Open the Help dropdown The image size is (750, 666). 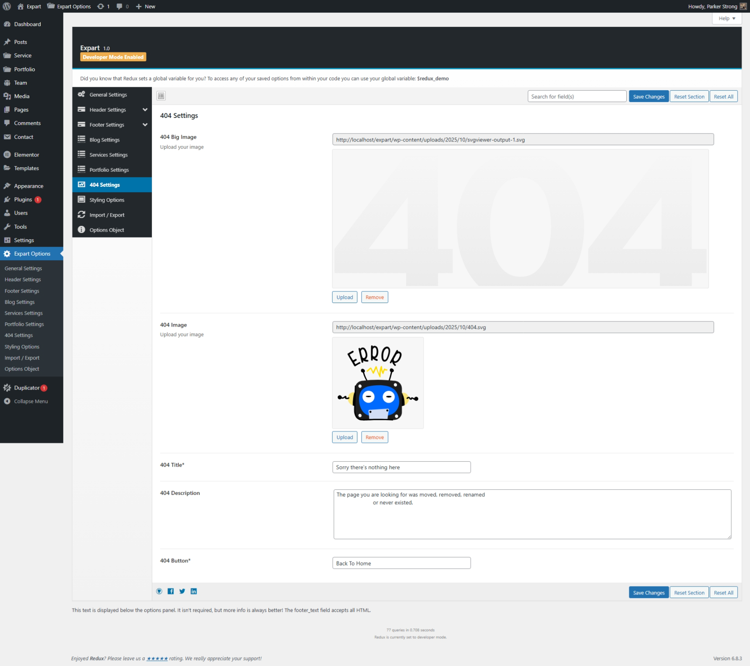point(727,18)
